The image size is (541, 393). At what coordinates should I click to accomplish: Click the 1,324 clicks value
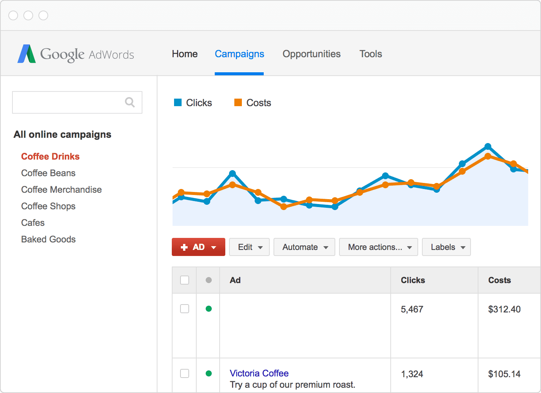click(x=412, y=374)
